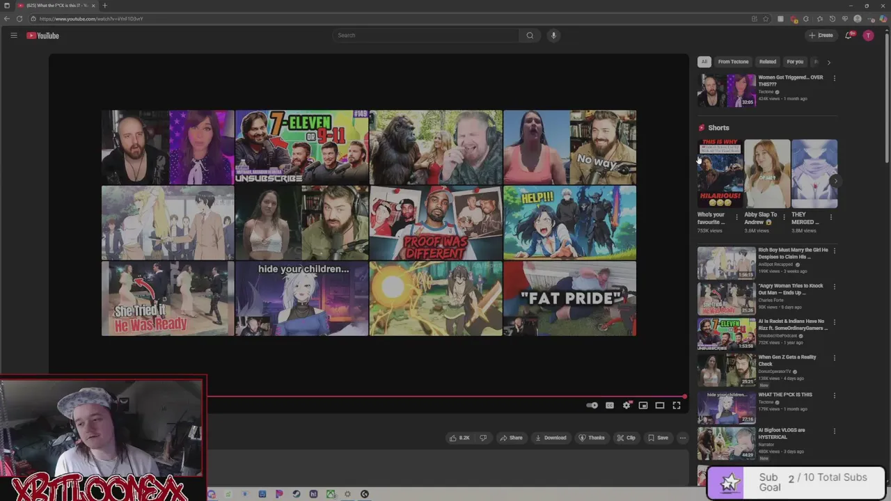Go to the YouTube home logo

tap(42, 35)
